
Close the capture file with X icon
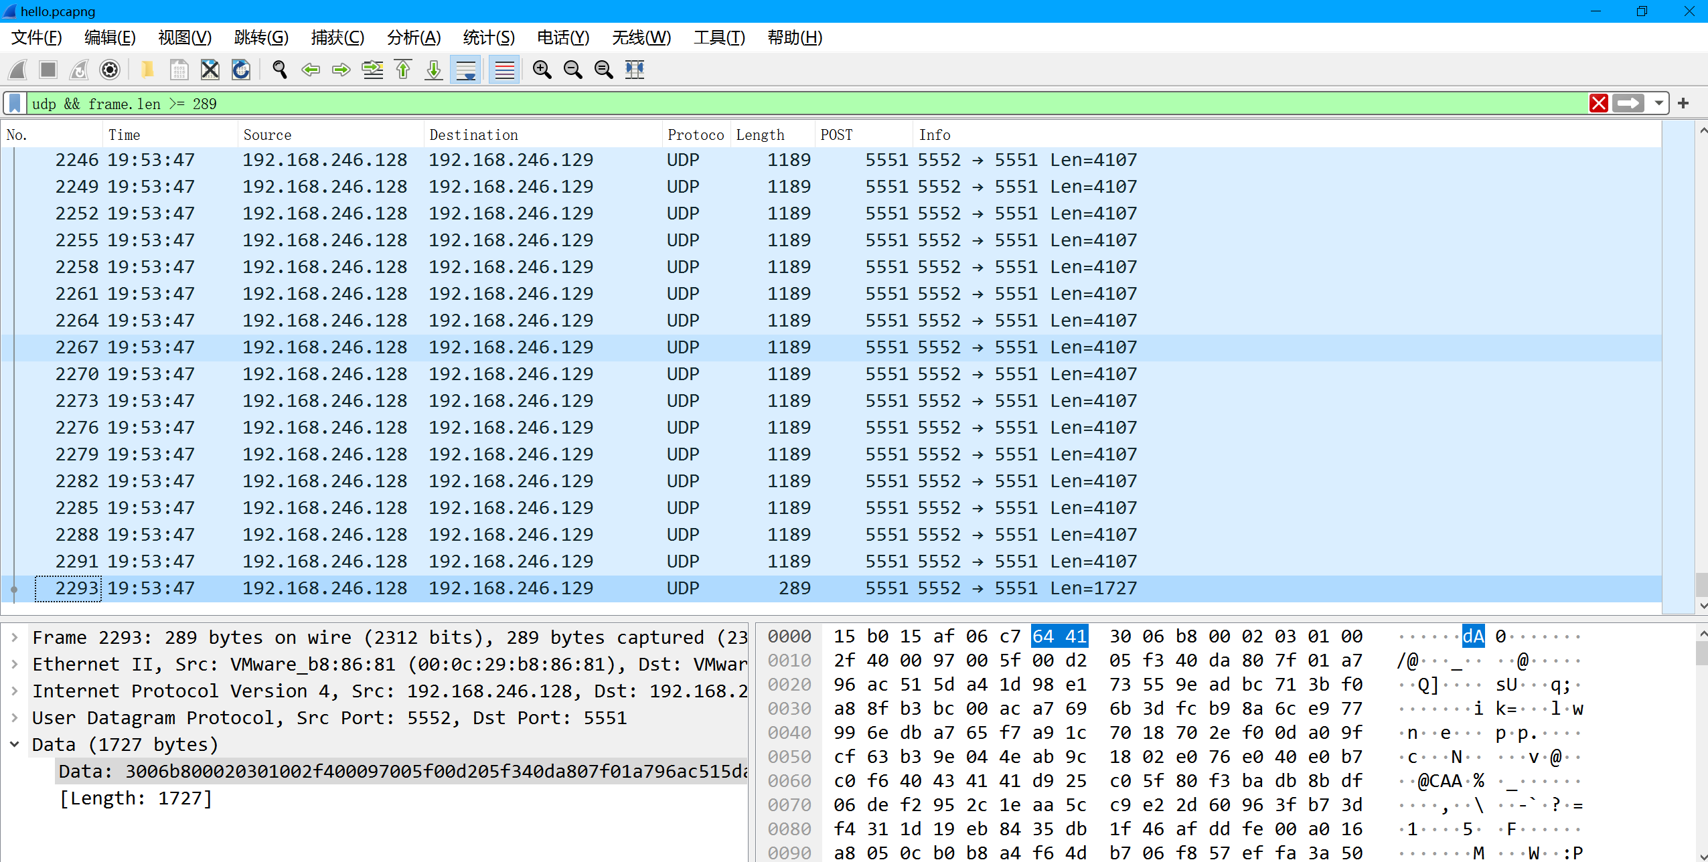[x=210, y=70]
